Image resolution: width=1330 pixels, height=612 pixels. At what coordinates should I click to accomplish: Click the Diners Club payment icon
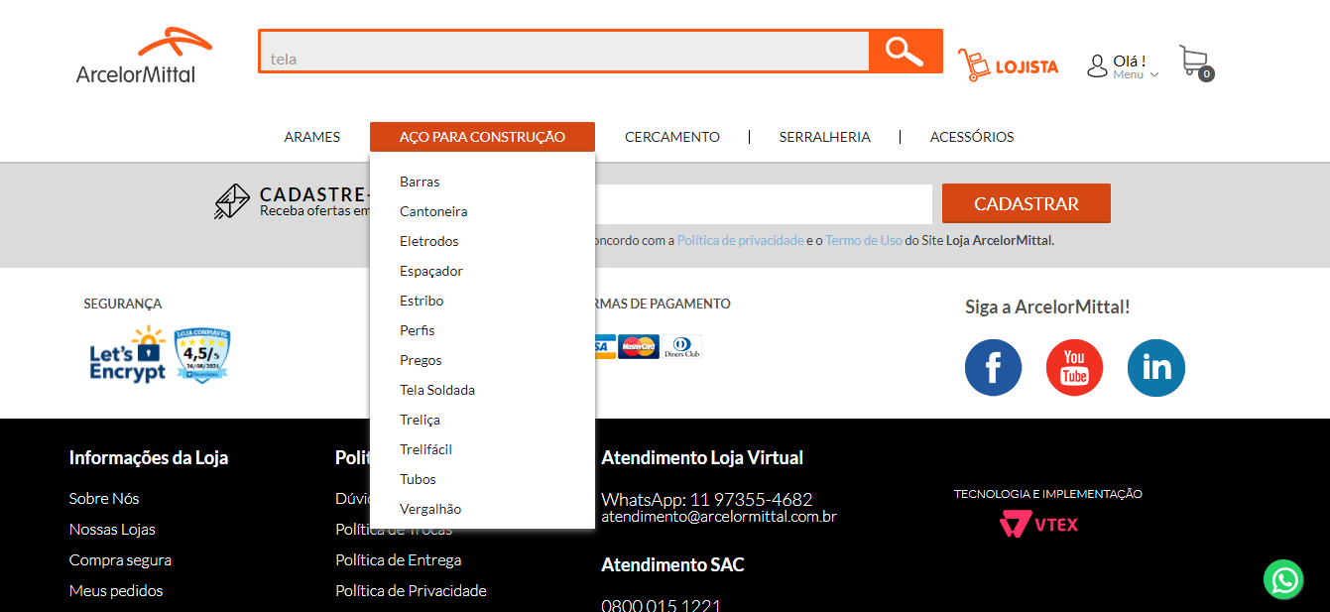click(681, 347)
